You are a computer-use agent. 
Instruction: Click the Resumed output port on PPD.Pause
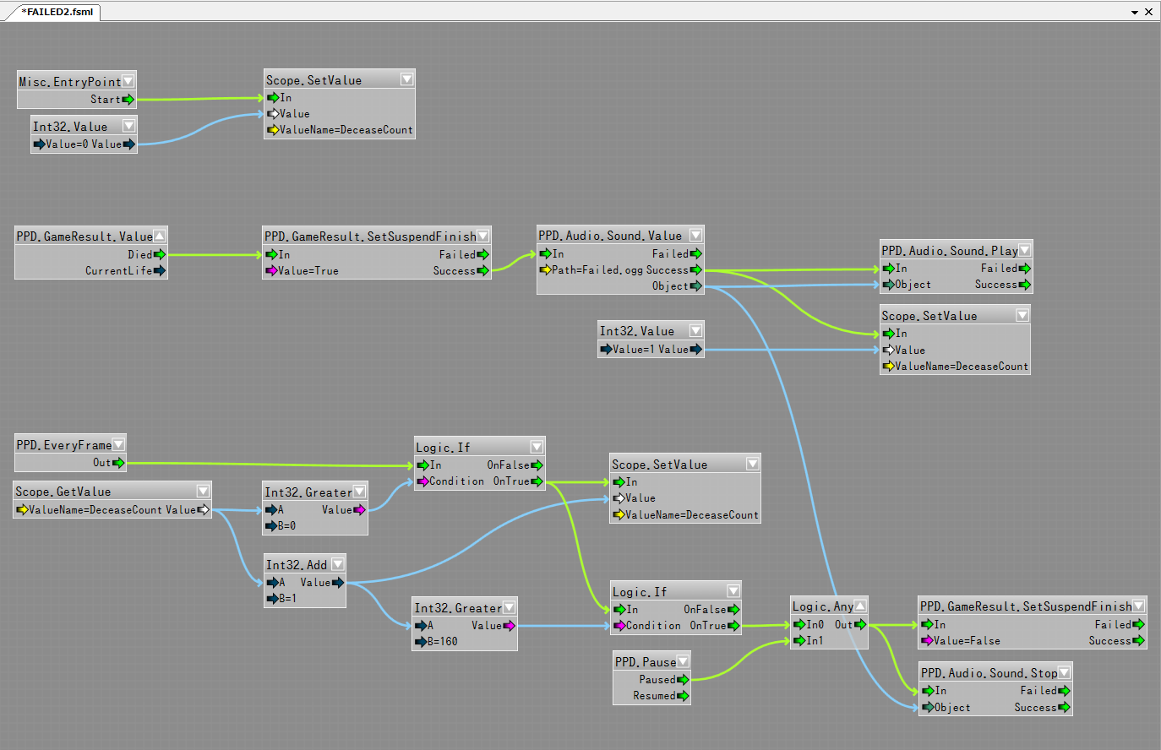click(x=683, y=696)
